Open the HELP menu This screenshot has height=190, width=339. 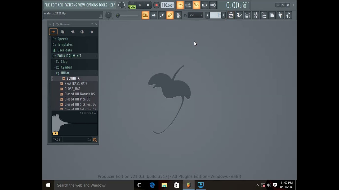[x=112, y=5]
